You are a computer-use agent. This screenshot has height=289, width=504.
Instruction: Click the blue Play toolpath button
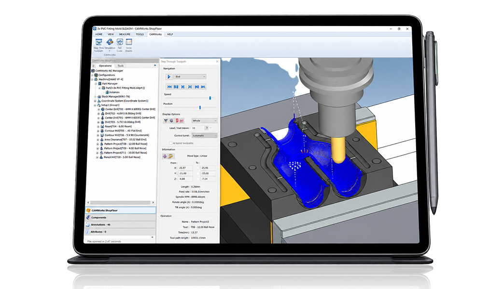coord(169,77)
